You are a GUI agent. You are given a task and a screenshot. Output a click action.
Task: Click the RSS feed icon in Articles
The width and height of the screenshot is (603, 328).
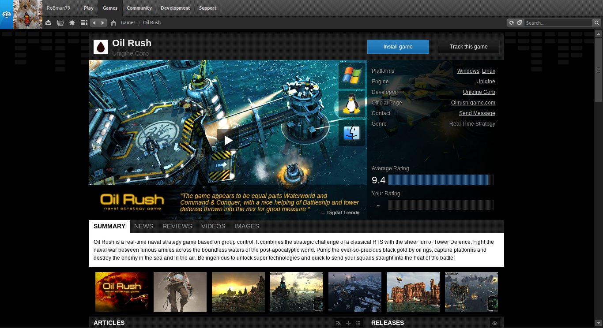(338, 323)
